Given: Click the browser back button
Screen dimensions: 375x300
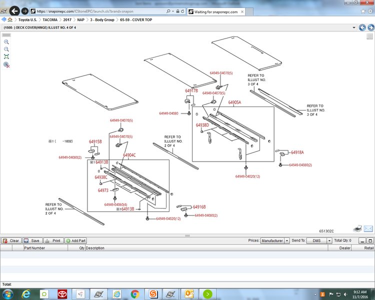Looking at the screenshot, I should pos(14,11).
